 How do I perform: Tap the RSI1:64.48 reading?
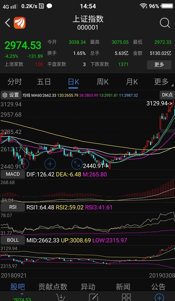tap(40, 208)
